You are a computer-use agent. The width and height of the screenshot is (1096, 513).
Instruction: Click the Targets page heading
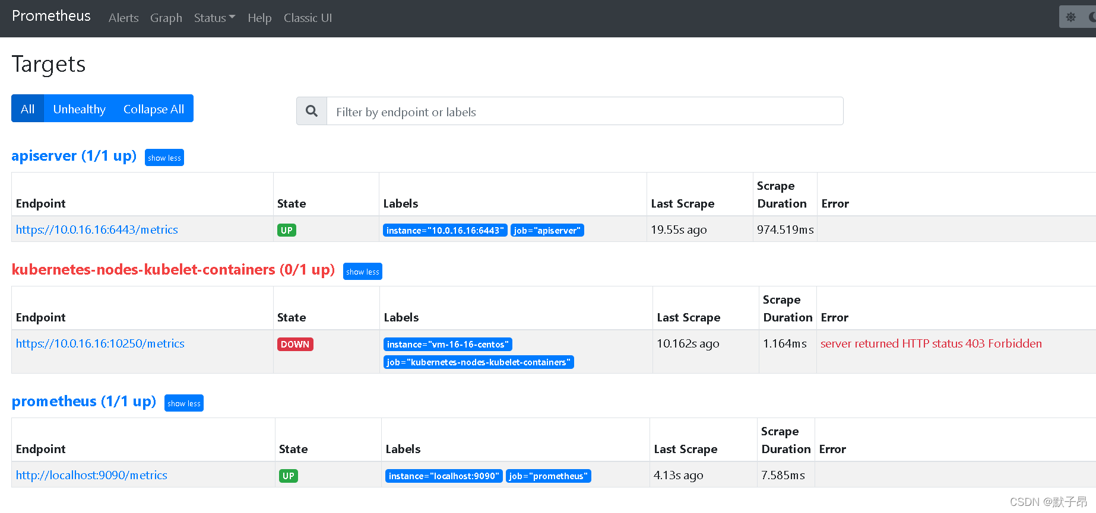click(x=49, y=64)
